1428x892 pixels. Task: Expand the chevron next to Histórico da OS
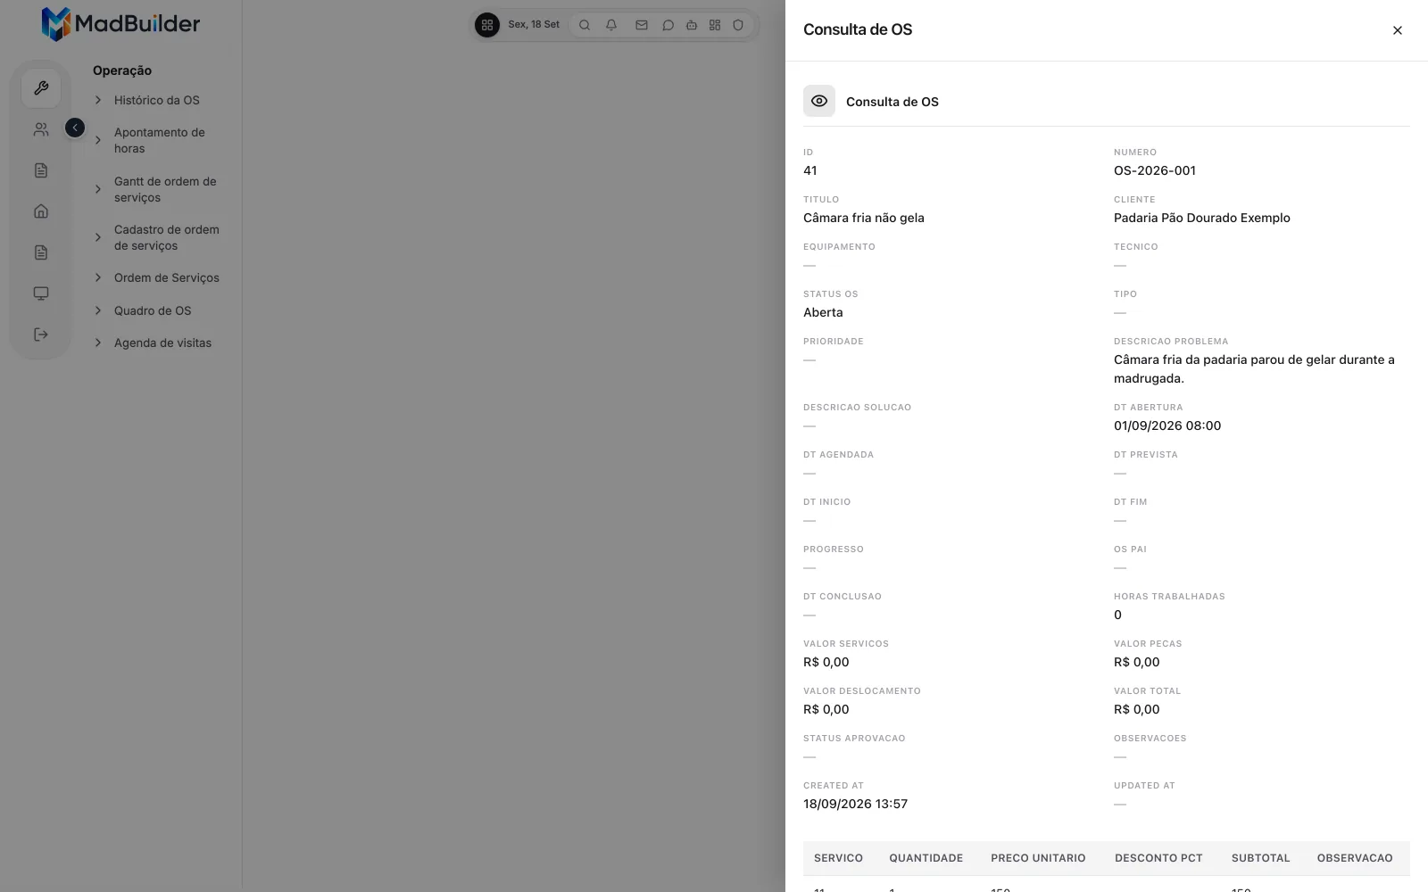click(98, 100)
